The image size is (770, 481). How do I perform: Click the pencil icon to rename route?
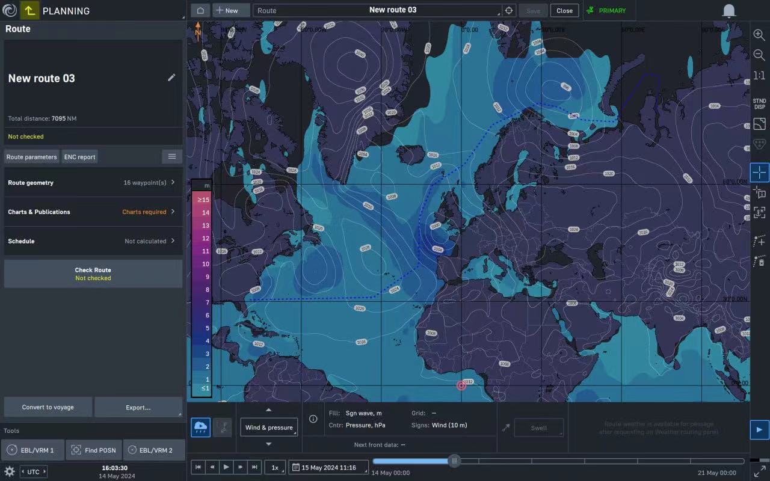171,78
